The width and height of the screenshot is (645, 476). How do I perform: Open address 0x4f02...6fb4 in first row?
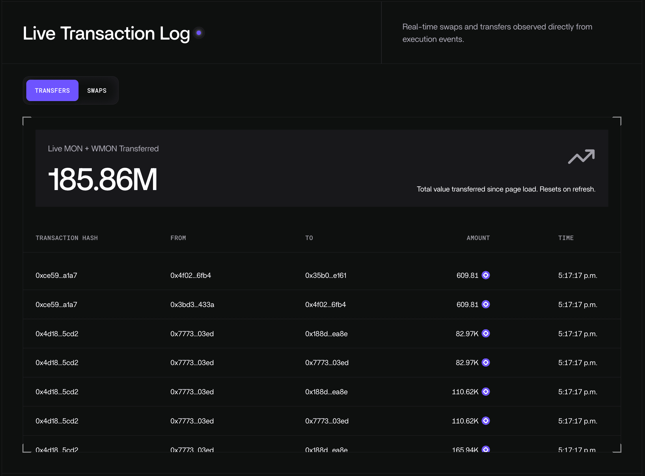pos(191,275)
